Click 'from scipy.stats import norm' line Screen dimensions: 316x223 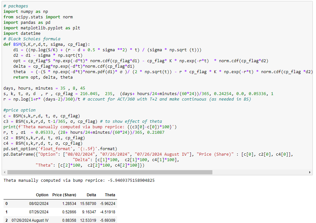point(38,17)
